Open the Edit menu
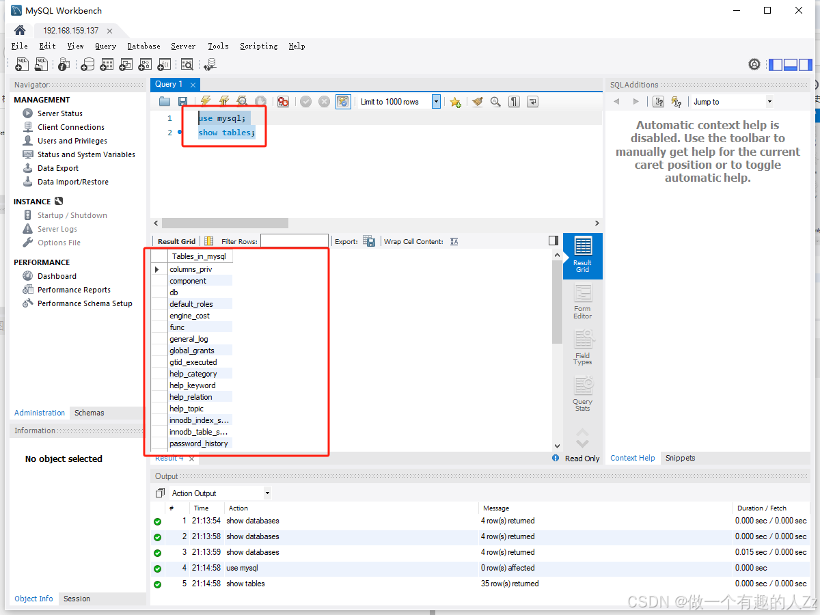Viewport: 820px width, 615px height. coord(47,46)
